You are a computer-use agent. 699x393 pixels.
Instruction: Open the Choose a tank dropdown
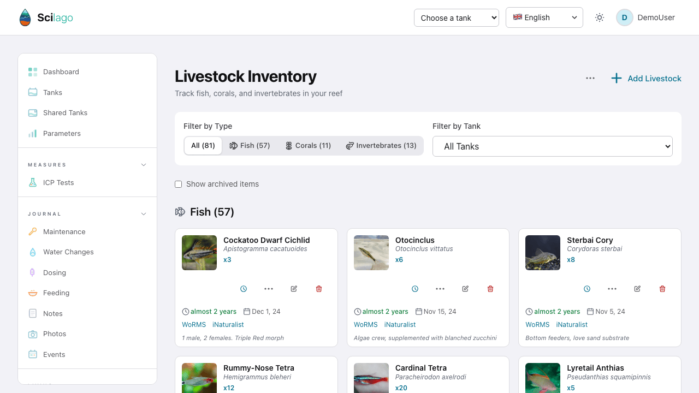[457, 17]
